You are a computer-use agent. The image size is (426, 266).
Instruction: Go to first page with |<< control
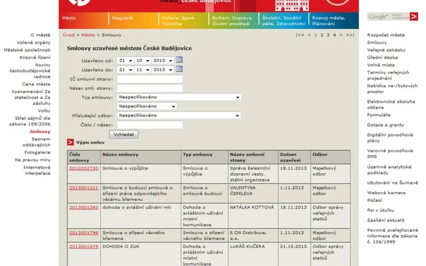[300, 35]
